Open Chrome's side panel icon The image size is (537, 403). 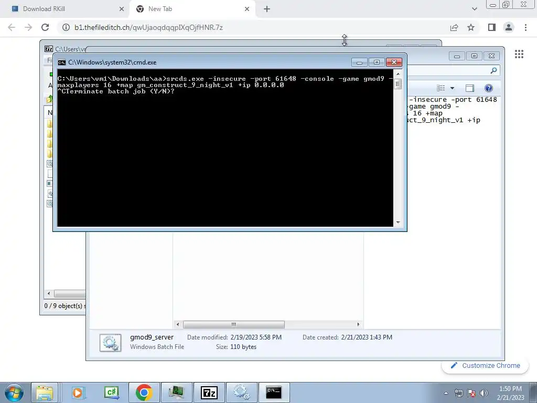pos(492,27)
